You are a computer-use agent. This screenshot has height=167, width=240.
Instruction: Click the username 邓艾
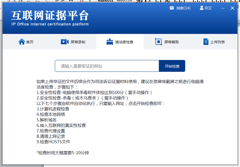click(x=208, y=8)
